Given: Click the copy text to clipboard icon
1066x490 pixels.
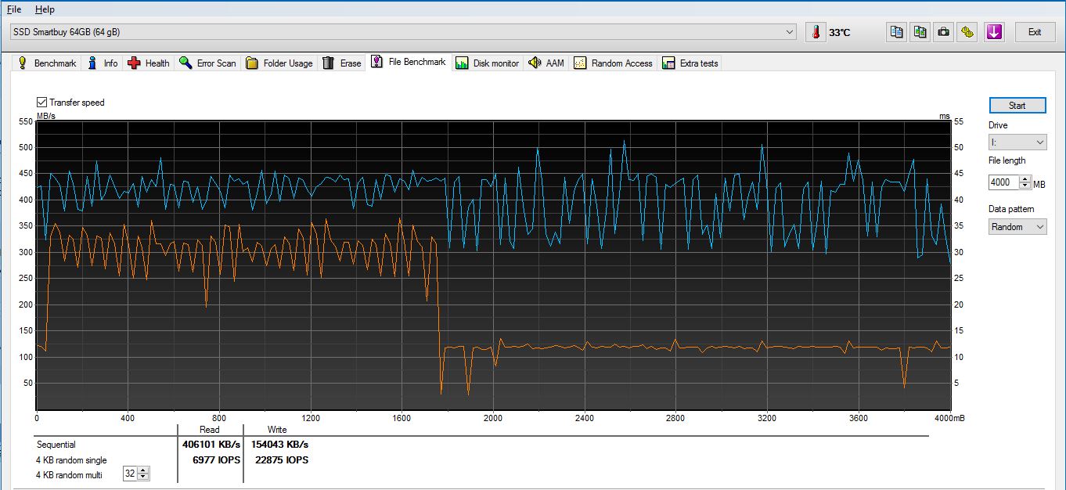Looking at the screenshot, I should [896, 32].
